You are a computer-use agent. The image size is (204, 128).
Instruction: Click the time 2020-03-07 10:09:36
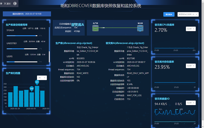(x=86, y=62)
